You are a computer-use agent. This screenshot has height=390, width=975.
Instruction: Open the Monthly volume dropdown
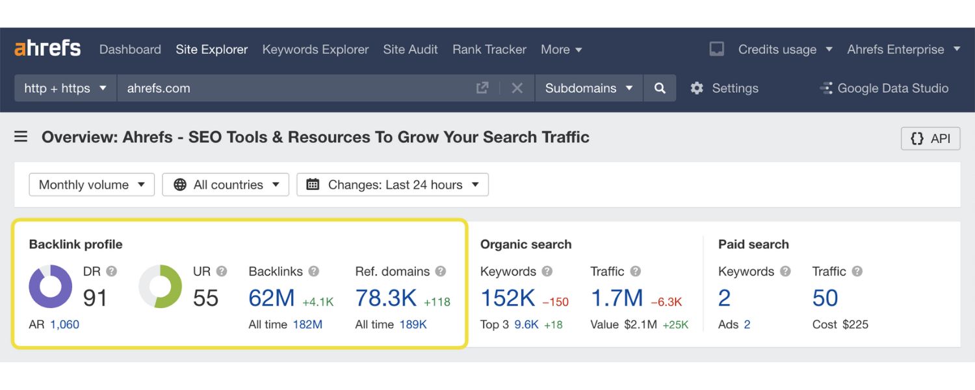91,184
